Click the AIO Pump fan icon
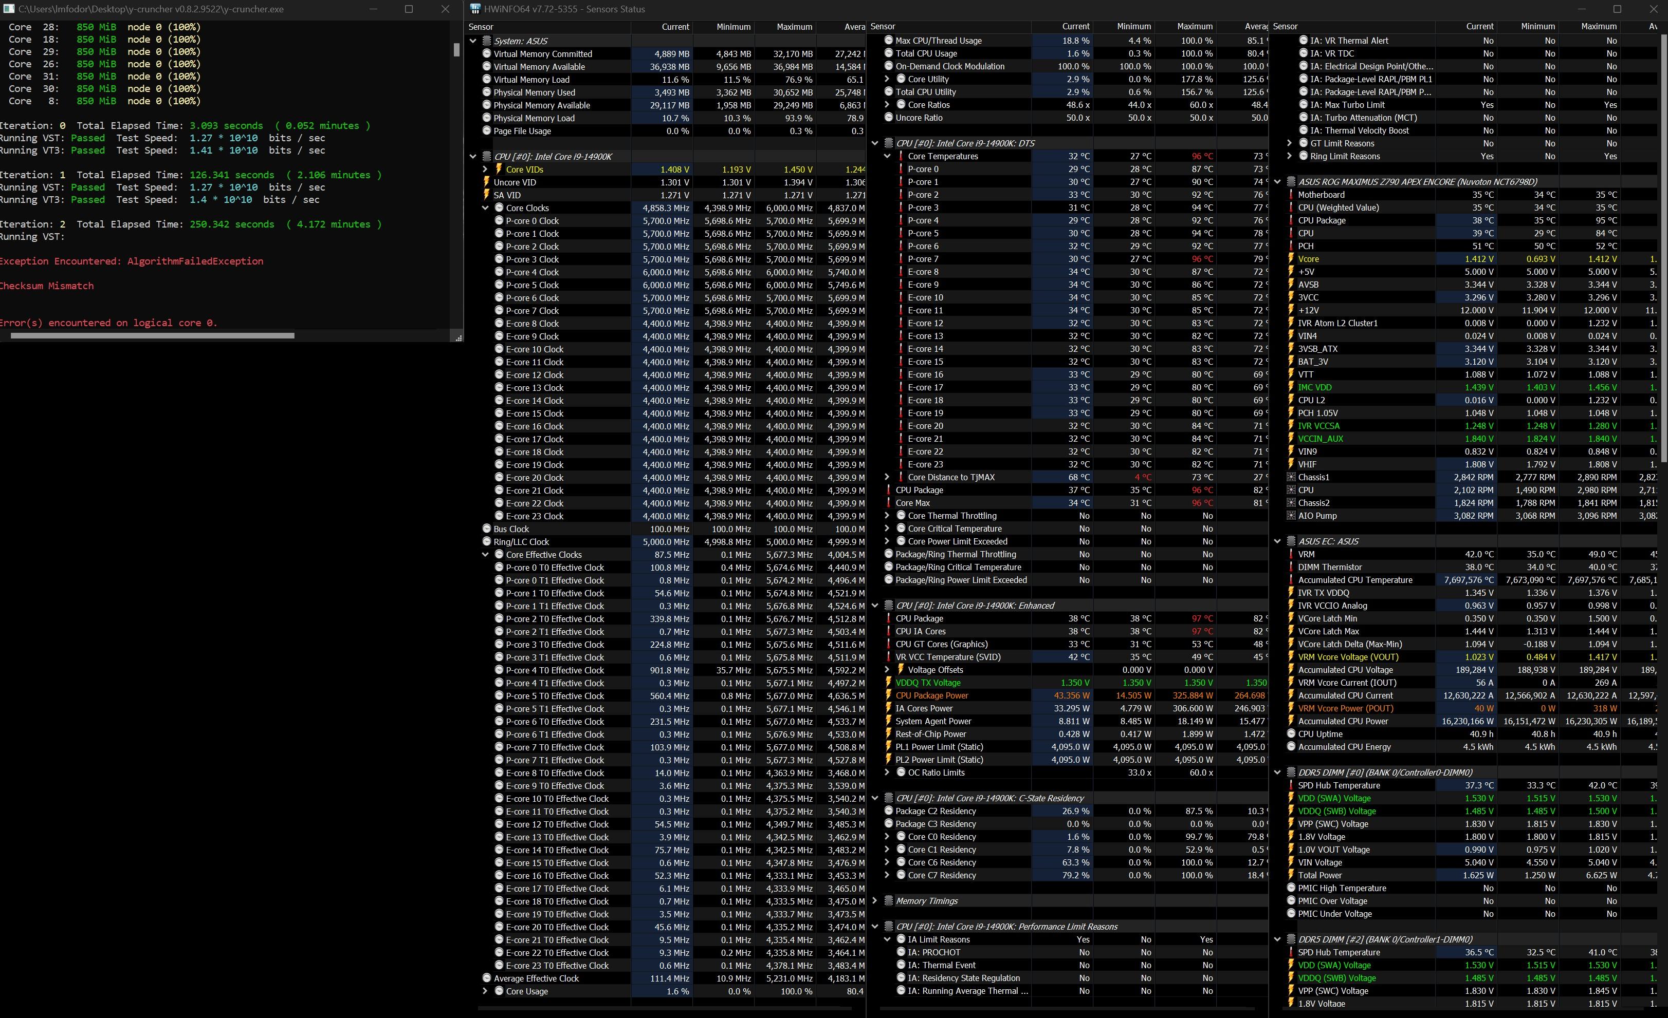This screenshot has height=1018, width=1668. (1291, 516)
